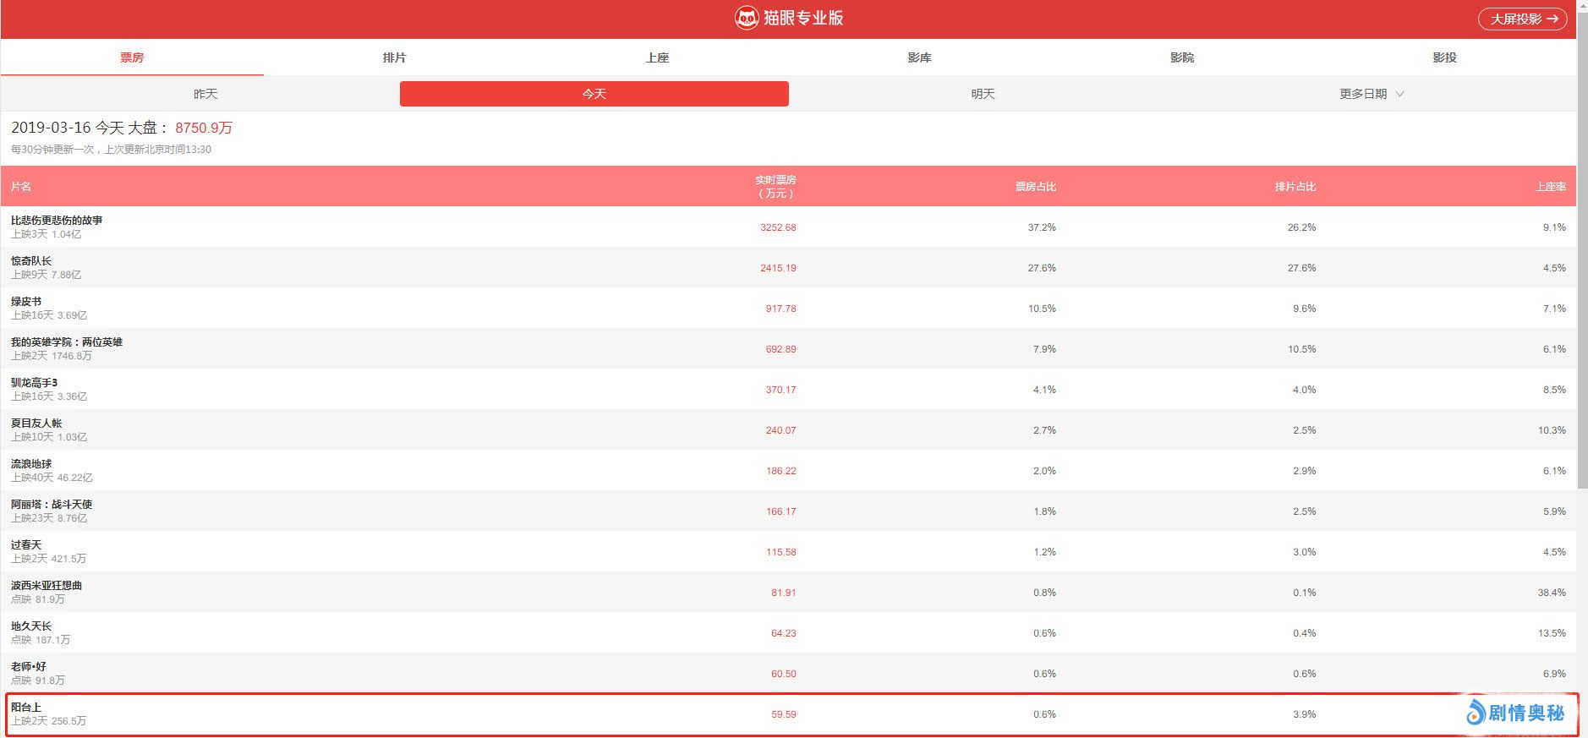Open movie 比悲伤更悲伤的故事 details
Screen dimensions: 1588x738
pos(57,221)
